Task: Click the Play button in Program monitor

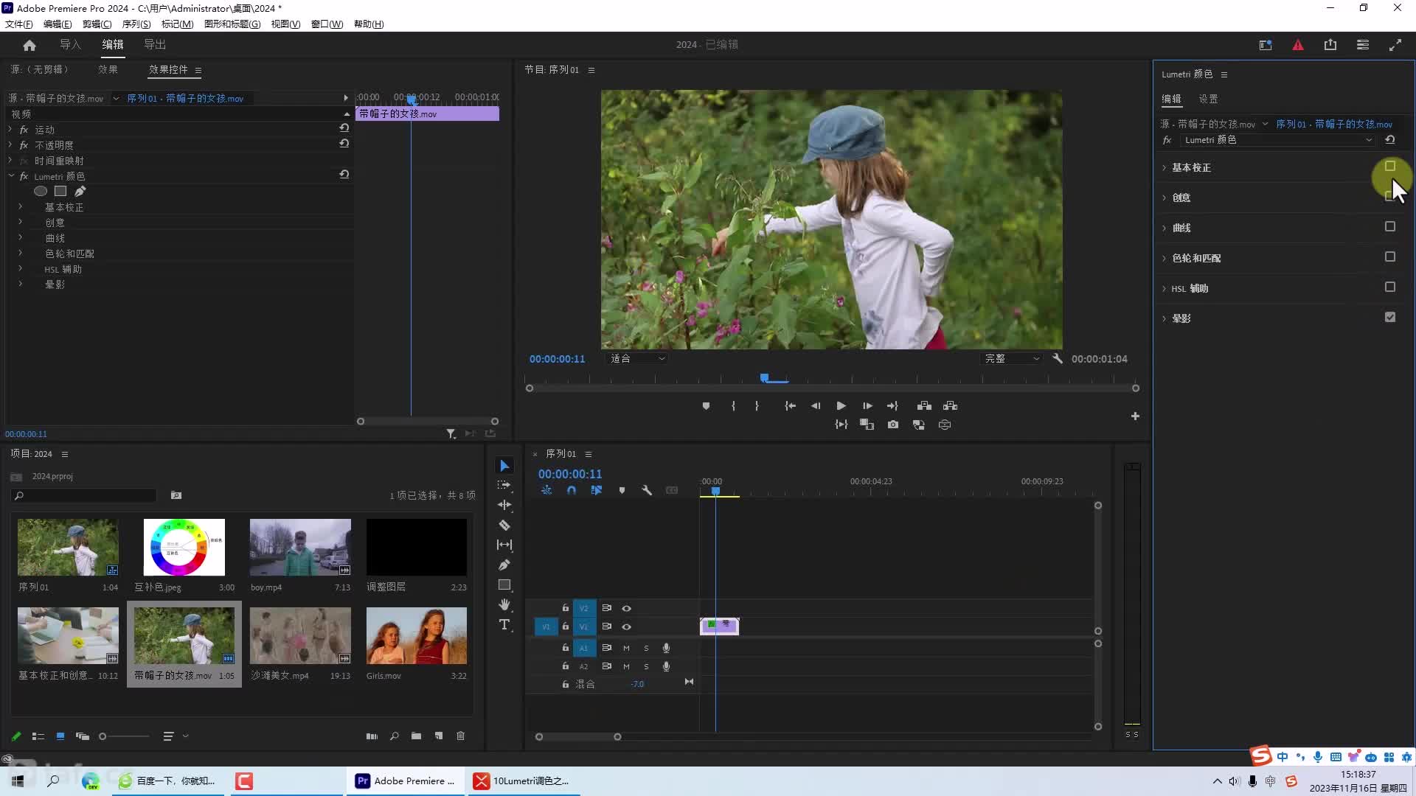Action: [841, 406]
